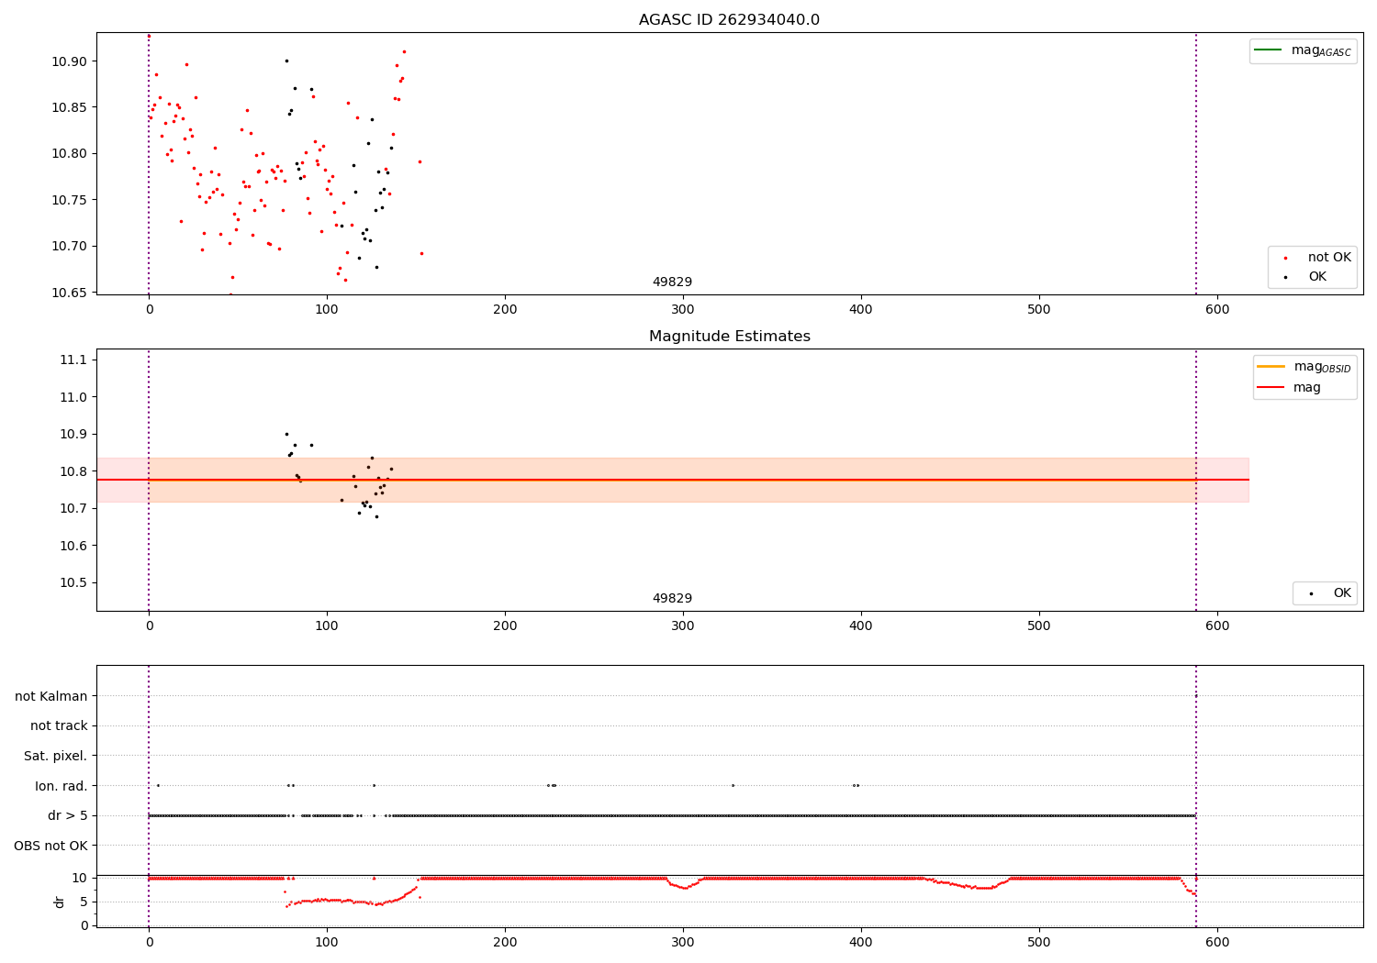Image resolution: width=1377 pixels, height=963 pixels.
Task: Click the 'not track' axis label
Action: (x=59, y=726)
